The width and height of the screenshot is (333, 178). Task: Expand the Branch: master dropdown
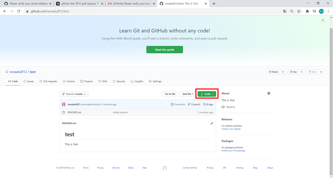coord(74,94)
